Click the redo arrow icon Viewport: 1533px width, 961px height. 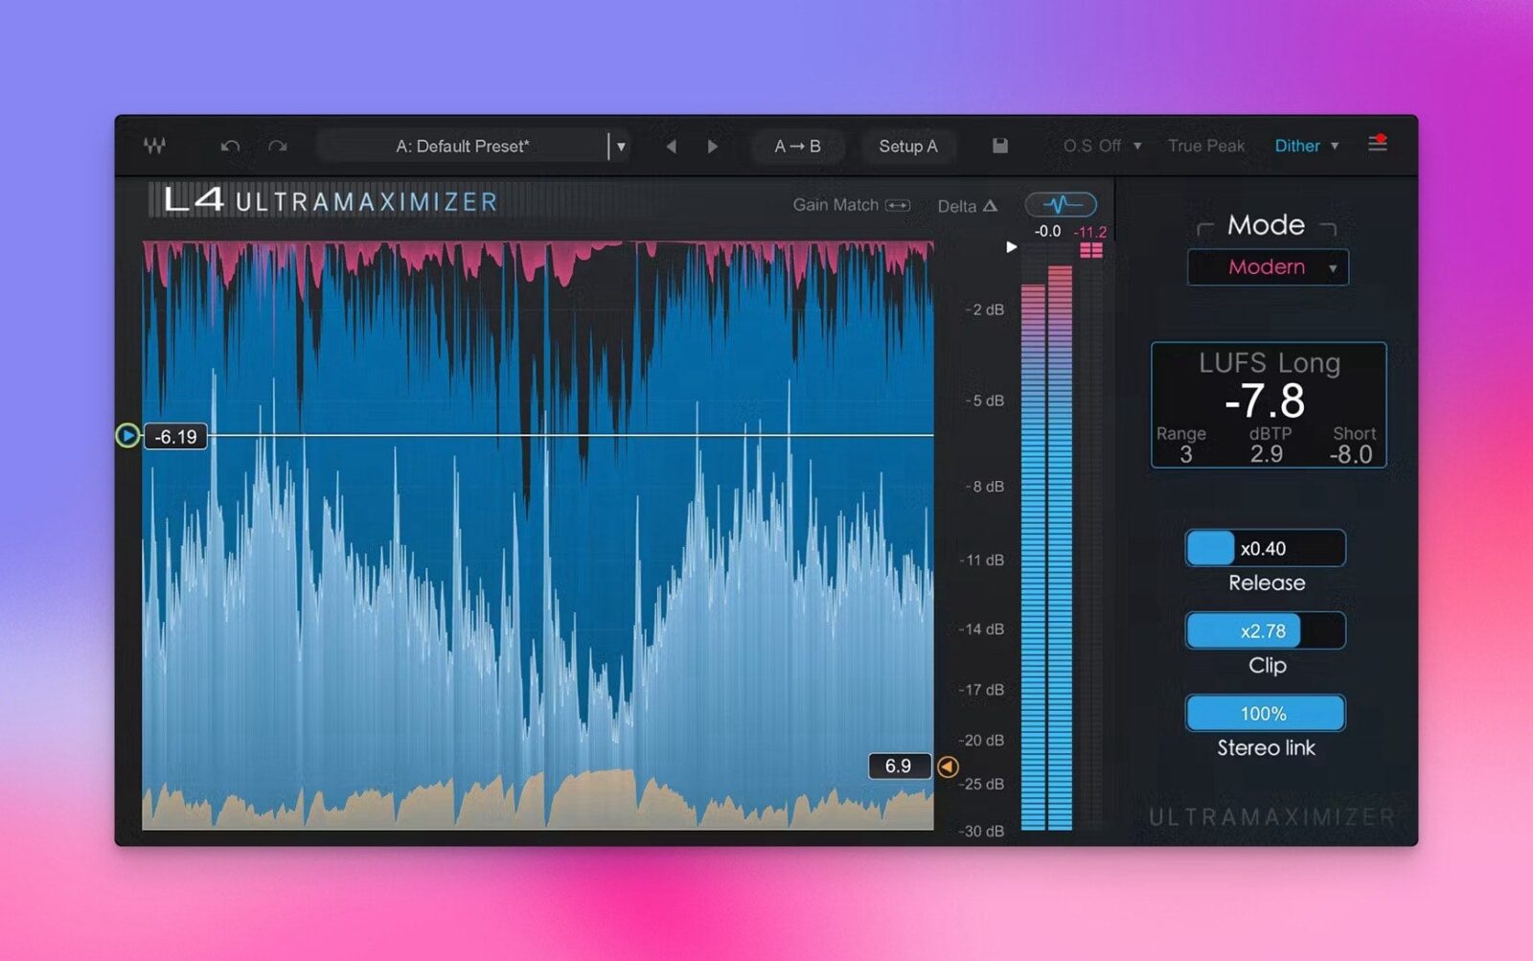[x=278, y=147]
